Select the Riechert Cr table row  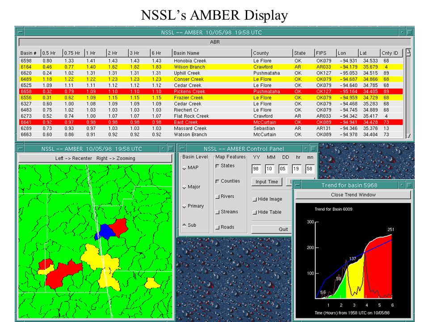click(211, 110)
